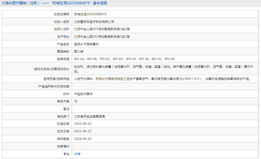Click the 生效日期 label

[x=63, y=131]
